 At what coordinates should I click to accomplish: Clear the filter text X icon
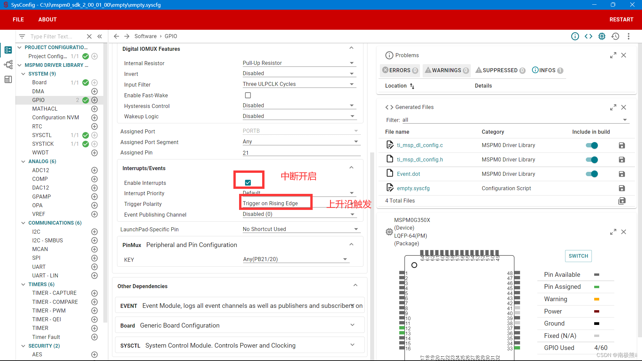click(89, 36)
